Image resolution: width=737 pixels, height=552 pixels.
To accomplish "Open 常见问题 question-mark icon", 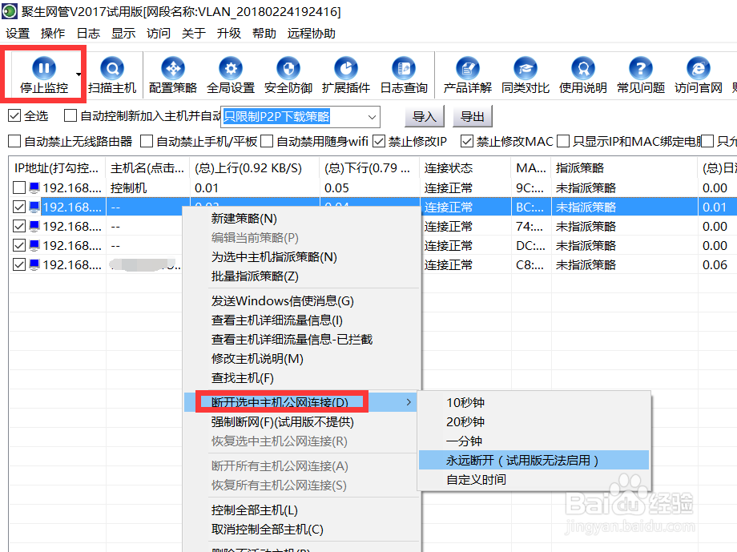I will click(641, 69).
